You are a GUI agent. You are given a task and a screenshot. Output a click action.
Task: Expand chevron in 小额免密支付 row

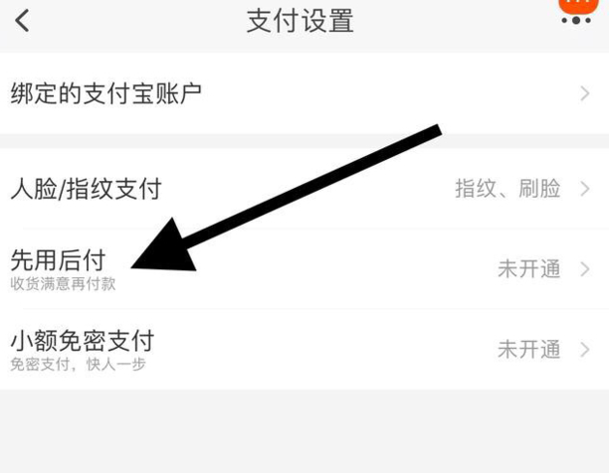(x=585, y=350)
